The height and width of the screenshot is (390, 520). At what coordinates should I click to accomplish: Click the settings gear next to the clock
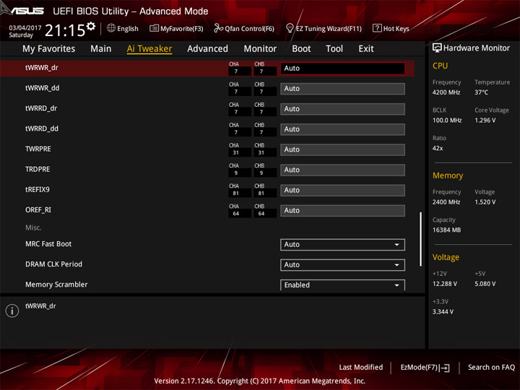(90, 26)
